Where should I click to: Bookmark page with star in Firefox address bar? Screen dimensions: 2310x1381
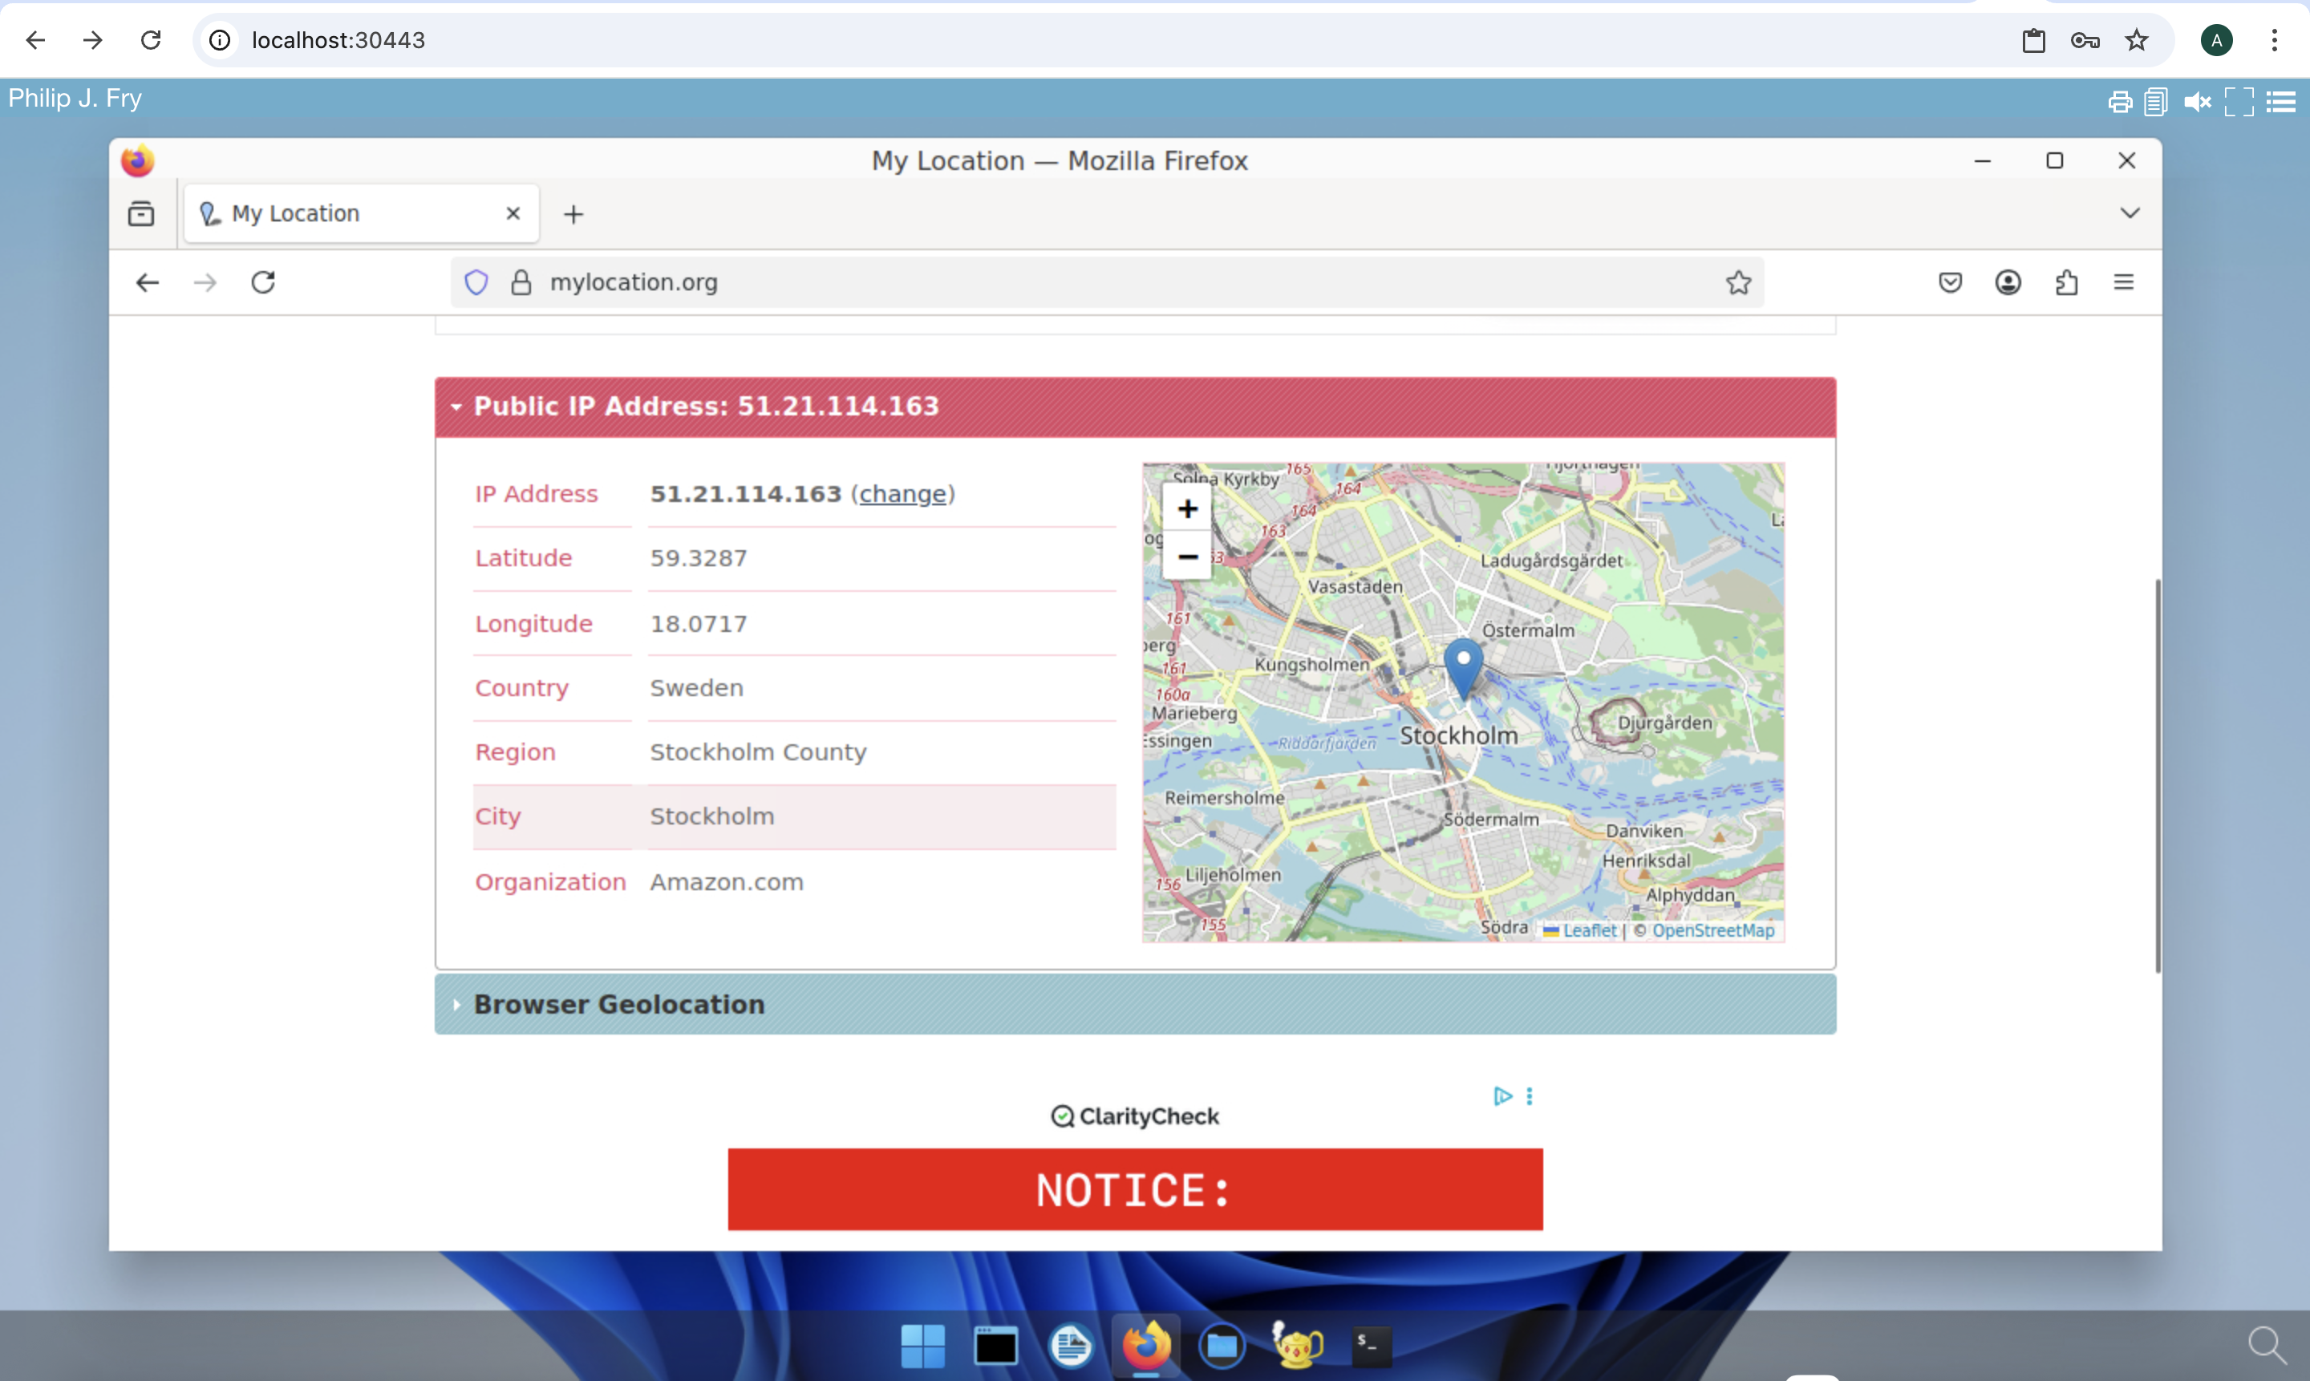coord(1737,282)
